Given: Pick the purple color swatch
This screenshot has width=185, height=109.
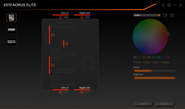Looking at the screenshot, I should coord(168,57).
